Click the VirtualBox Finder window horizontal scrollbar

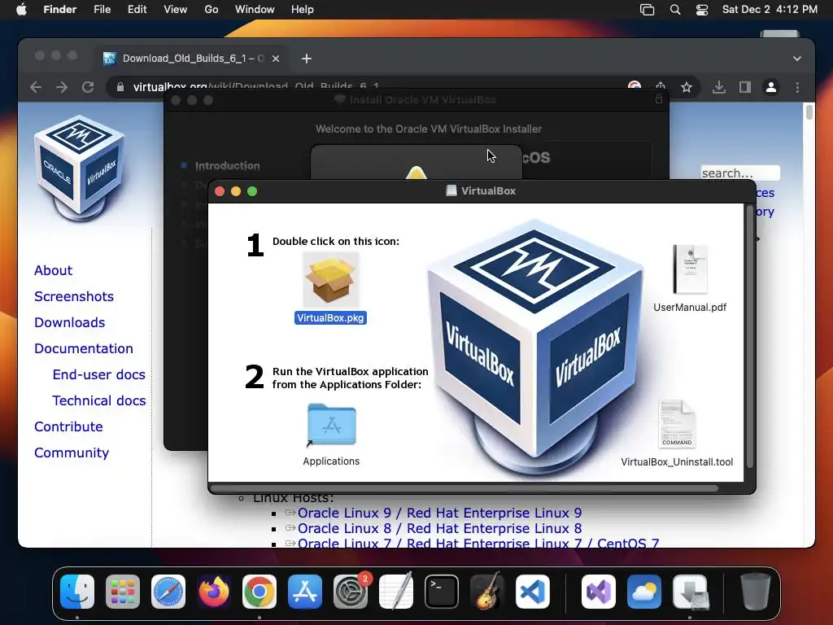tap(464, 488)
